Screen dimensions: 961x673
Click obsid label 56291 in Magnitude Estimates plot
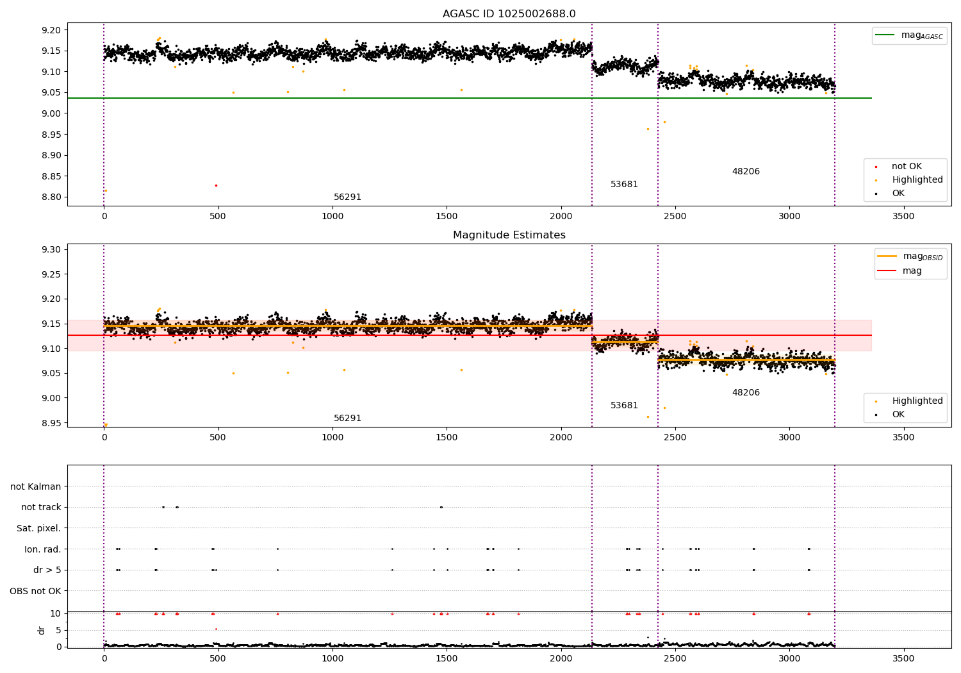click(x=347, y=418)
